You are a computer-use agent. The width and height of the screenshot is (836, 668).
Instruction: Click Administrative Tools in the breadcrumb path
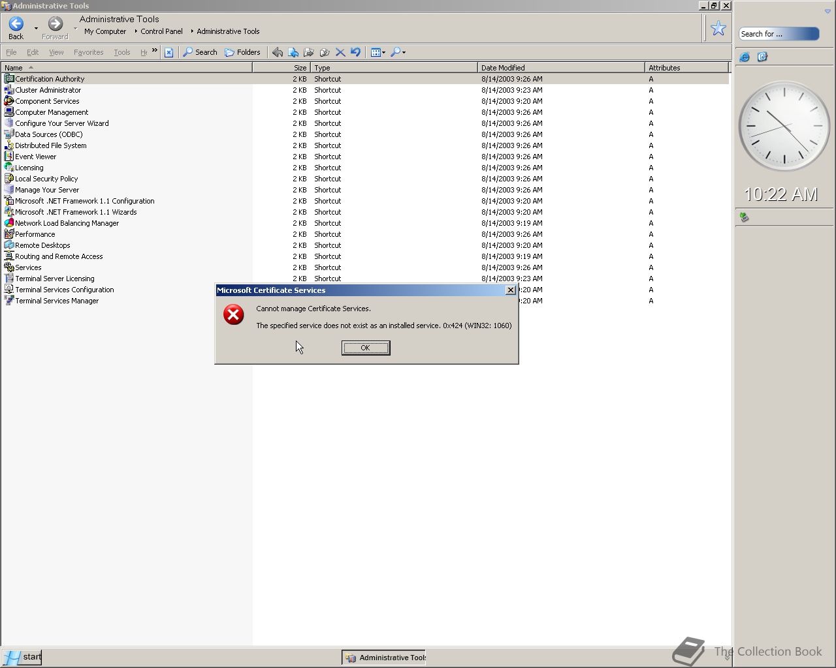(x=228, y=31)
